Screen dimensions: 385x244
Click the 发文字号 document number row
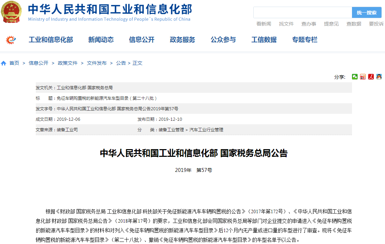coord(194,109)
